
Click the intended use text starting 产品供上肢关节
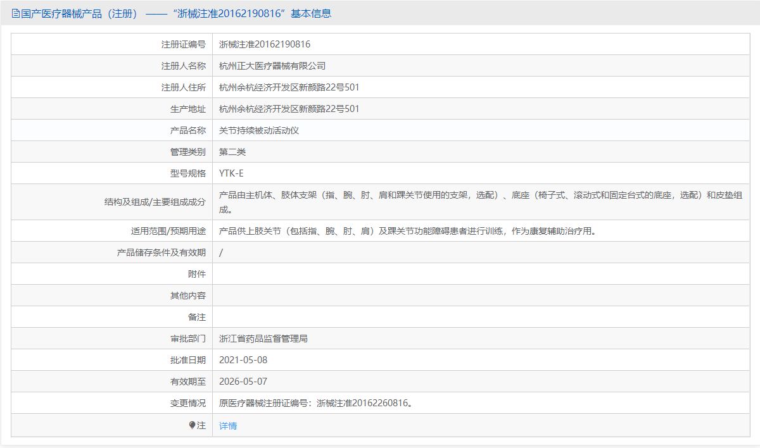(408, 231)
